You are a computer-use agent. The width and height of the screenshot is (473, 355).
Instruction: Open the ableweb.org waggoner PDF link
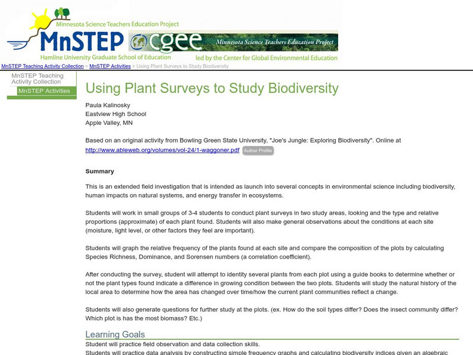click(x=163, y=150)
